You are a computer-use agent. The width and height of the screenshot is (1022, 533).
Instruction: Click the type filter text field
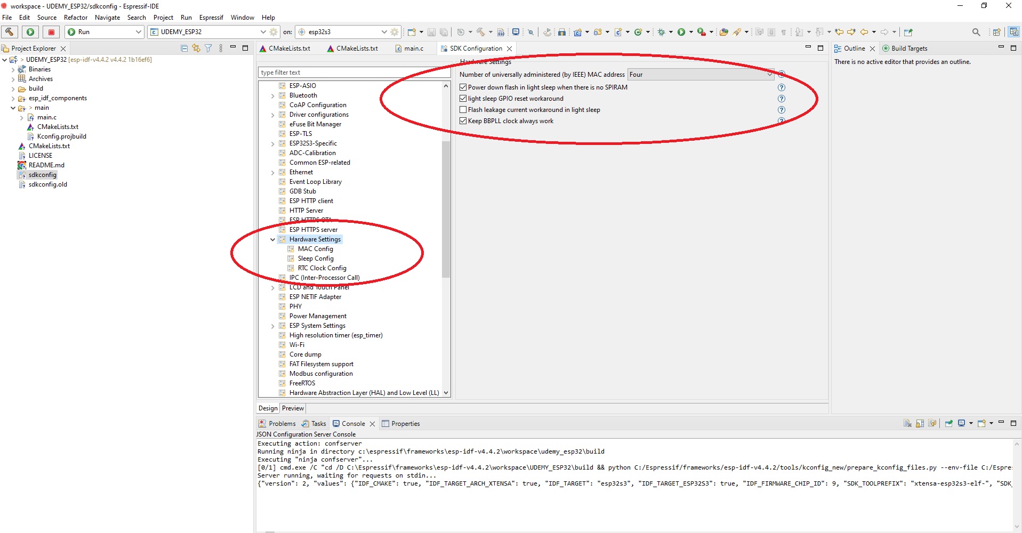pyautogui.click(x=354, y=72)
